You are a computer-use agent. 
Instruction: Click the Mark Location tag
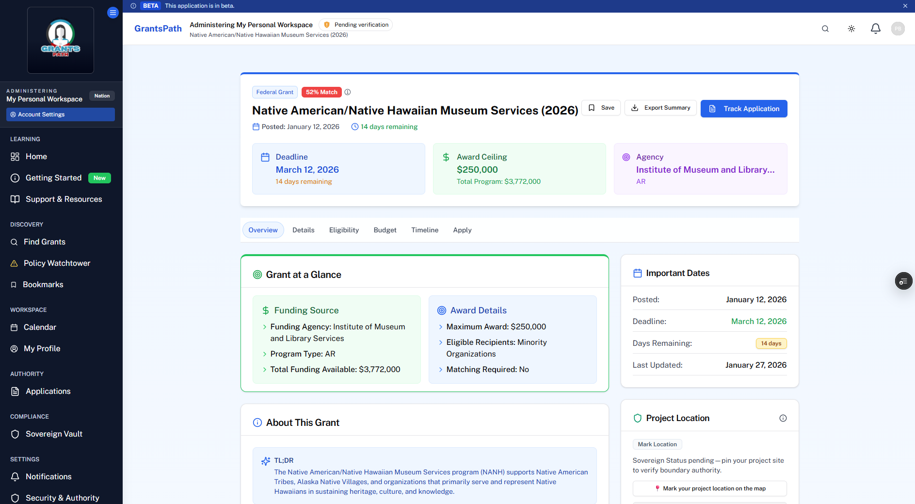(x=658, y=444)
